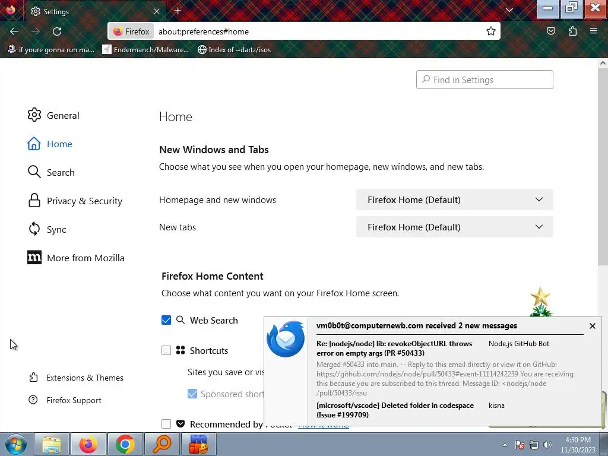608x456 pixels.
Task: Open 'if youre gonna run ma...' bookmark
Action: point(51,50)
